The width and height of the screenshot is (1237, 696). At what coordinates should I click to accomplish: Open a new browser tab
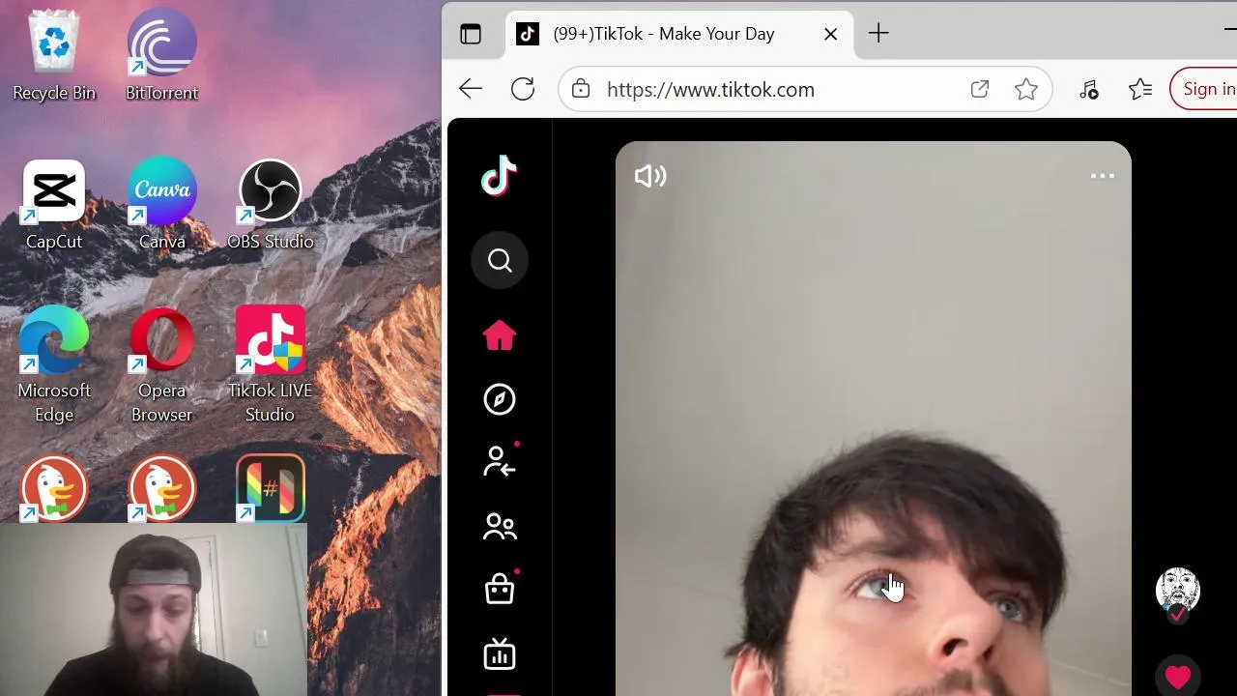[878, 34]
